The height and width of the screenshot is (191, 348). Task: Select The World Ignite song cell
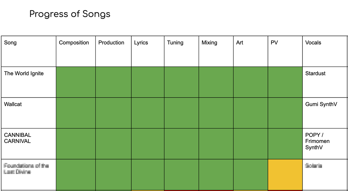click(x=29, y=82)
